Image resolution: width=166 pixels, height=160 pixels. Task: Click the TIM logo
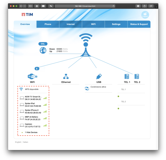point(27,14)
